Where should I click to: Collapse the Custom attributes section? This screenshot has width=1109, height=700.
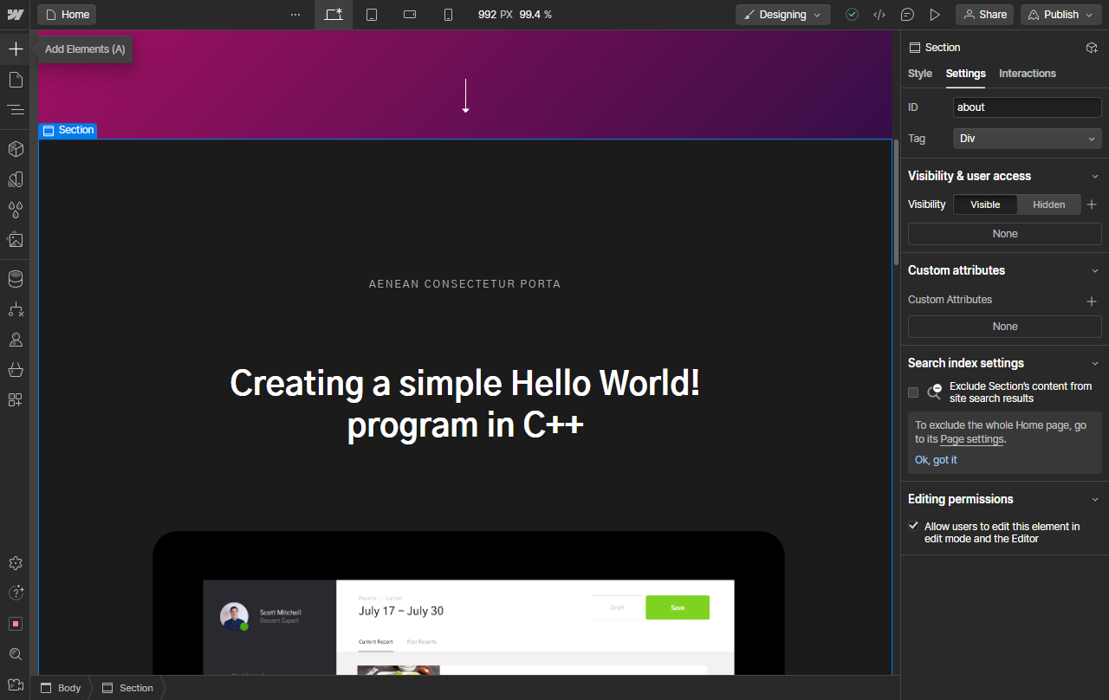tap(1095, 270)
